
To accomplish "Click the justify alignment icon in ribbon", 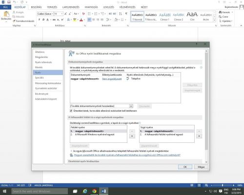I will click(102, 19).
